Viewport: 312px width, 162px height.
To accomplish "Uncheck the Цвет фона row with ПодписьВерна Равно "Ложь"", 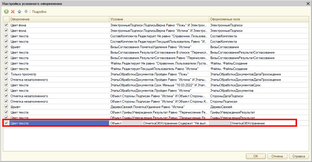I will [x=6, y=25].
